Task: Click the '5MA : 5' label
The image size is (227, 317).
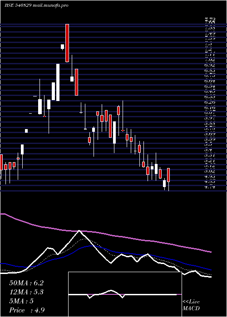Action: click(x=21, y=301)
